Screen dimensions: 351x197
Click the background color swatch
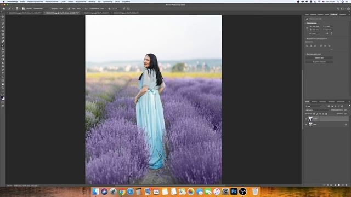click(3, 99)
